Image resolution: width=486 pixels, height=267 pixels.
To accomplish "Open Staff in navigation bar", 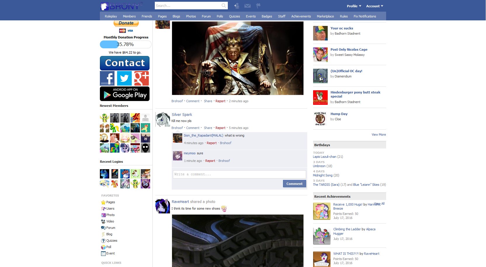I will [x=282, y=16].
